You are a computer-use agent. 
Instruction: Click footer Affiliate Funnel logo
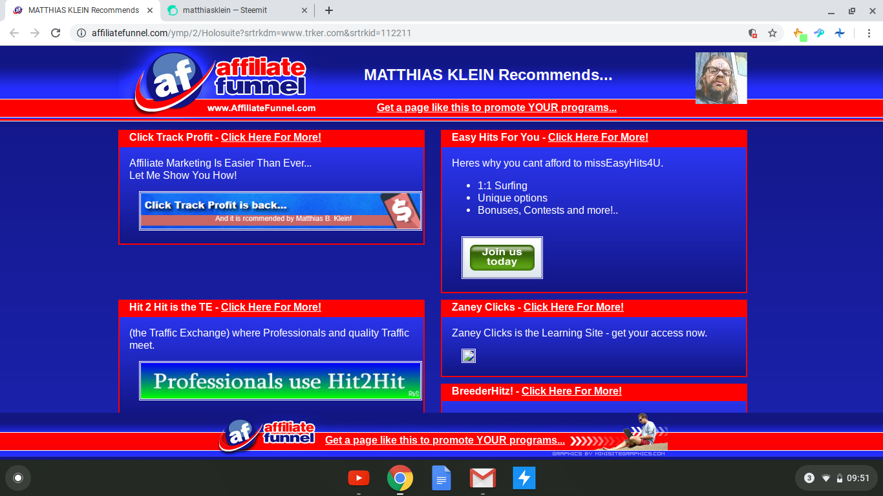267,436
